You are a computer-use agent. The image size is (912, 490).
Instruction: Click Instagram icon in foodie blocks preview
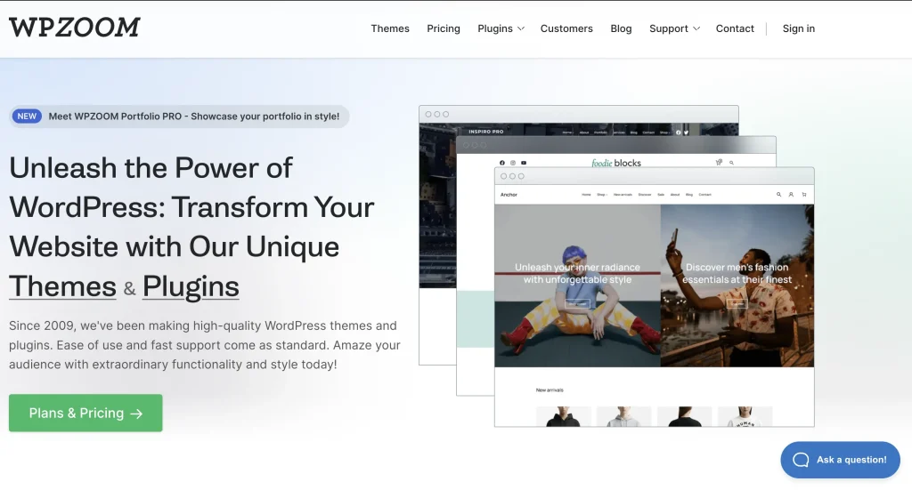click(512, 163)
